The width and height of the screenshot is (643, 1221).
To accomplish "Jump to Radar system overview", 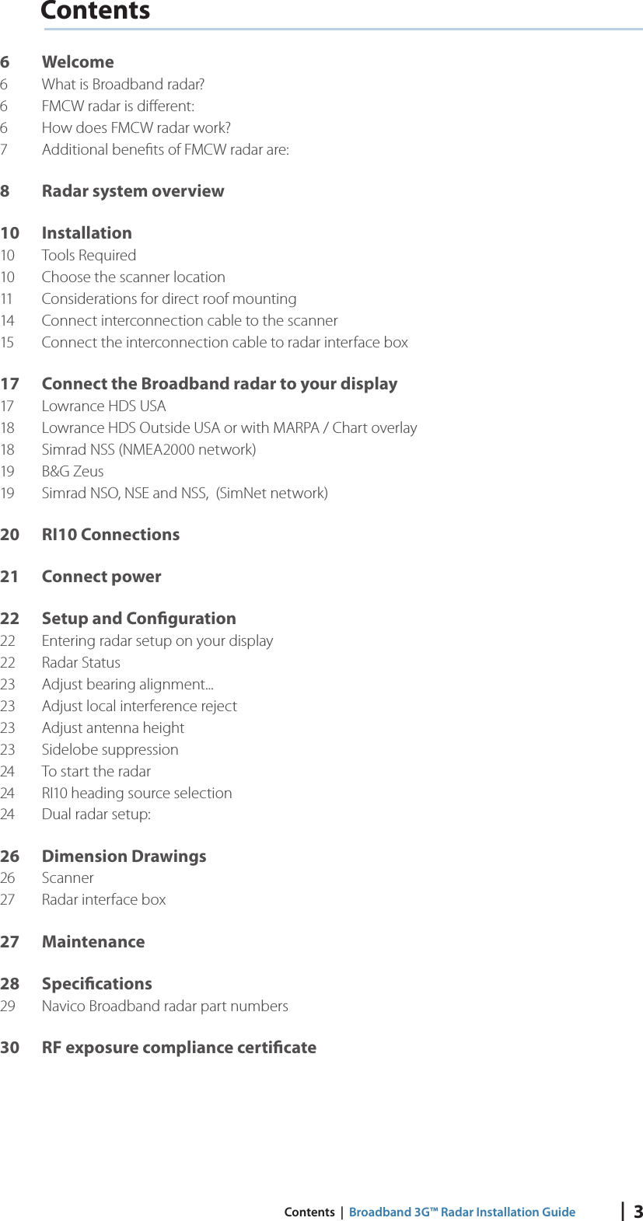I will [x=133, y=191].
